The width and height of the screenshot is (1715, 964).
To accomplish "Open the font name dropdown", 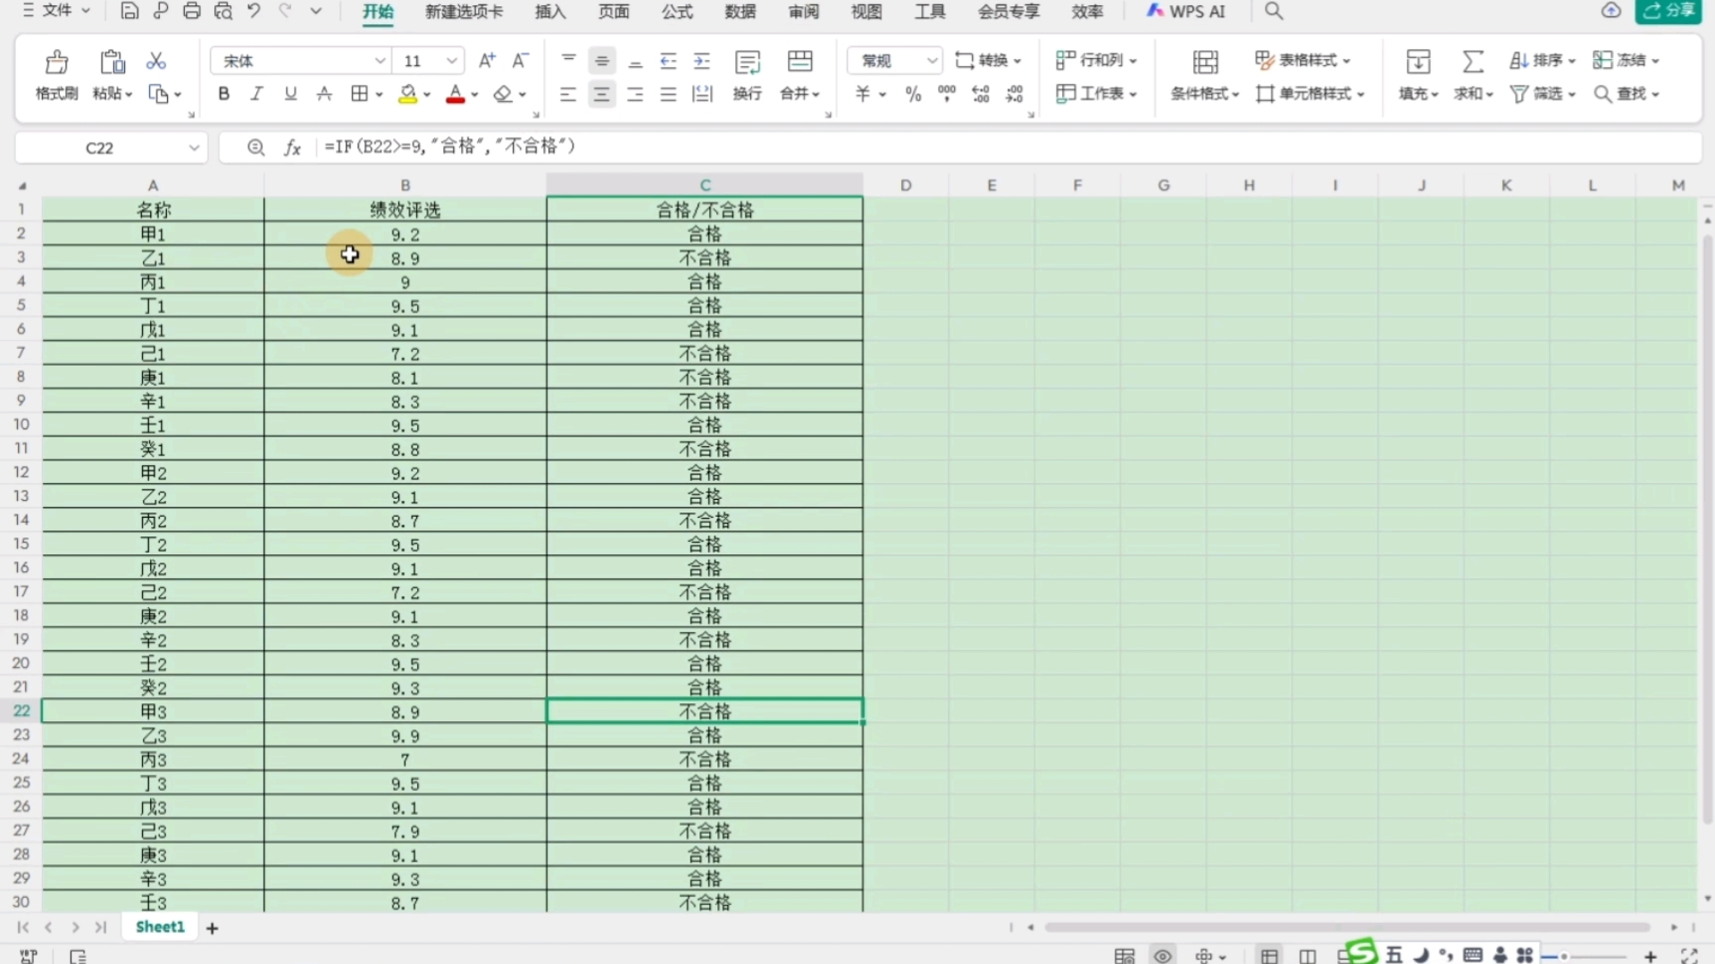I will point(380,61).
